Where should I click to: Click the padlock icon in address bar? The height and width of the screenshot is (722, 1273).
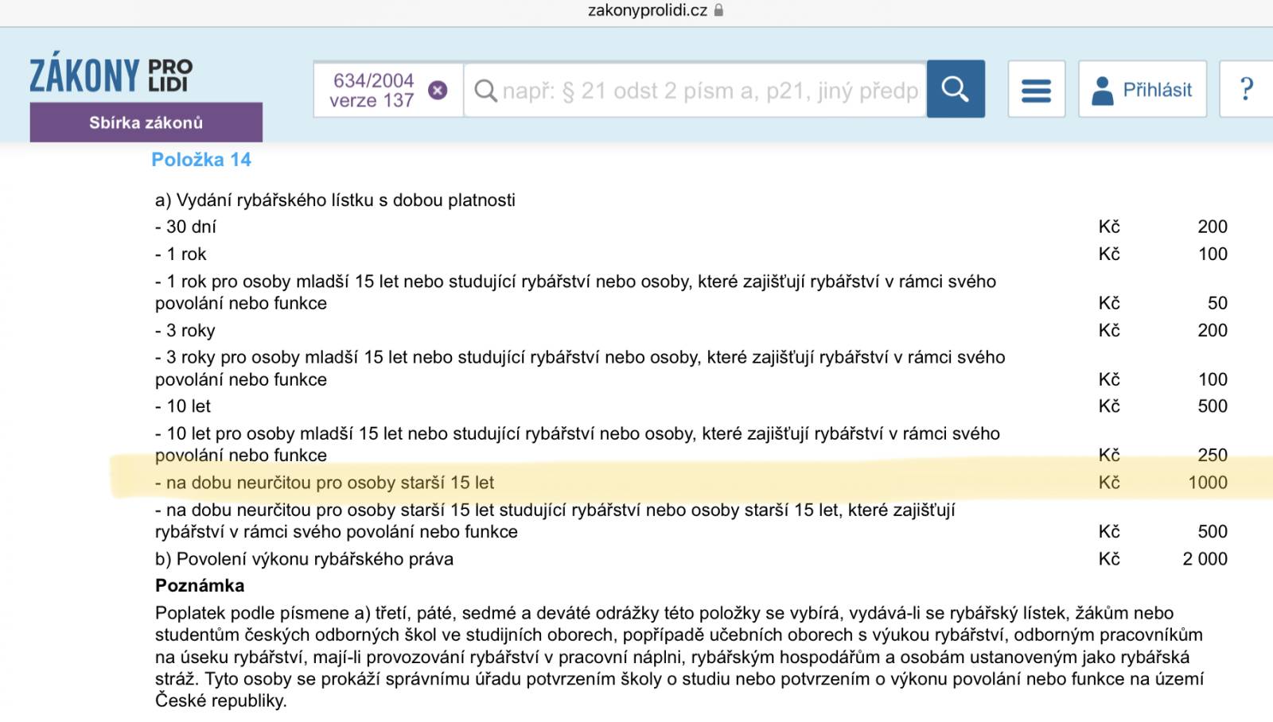click(718, 10)
